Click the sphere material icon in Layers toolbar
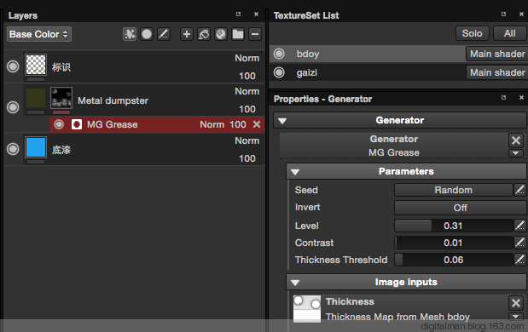The width and height of the screenshot is (528, 332). click(x=221, y=34)
